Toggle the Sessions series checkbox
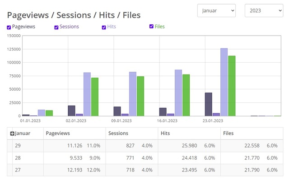Viewport: 289px width, 184px height. [56, 28]
